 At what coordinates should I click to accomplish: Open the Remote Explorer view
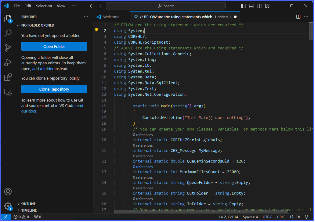tap(8, 92)
